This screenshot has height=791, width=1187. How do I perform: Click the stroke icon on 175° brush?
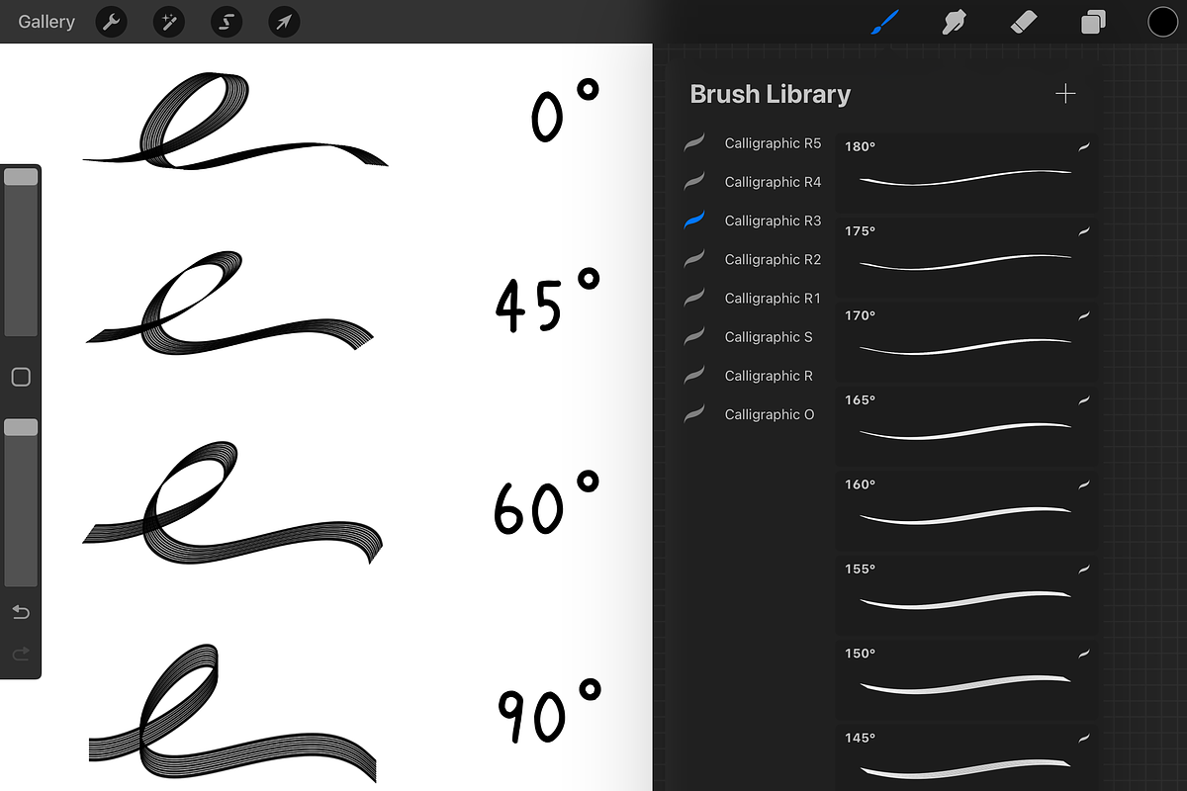[1083, 231]
